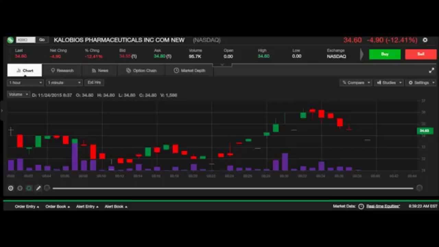
Task: Expand the left side panel arrow
Action: pos(2,110)
